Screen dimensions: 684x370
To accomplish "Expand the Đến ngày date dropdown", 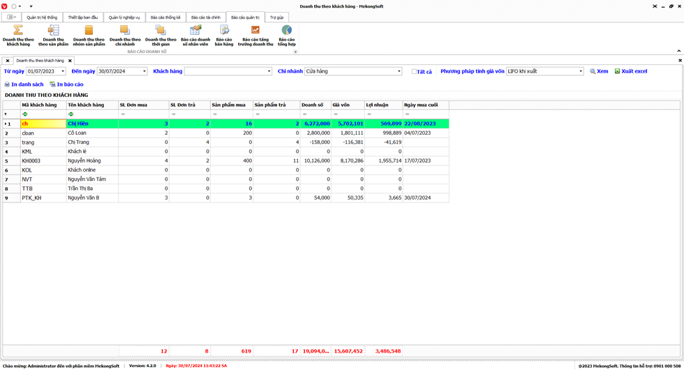I will click(x=144, y=71).
